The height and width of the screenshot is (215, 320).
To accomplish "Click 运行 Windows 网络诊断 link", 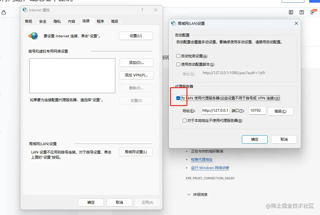I will click(210, 168).
